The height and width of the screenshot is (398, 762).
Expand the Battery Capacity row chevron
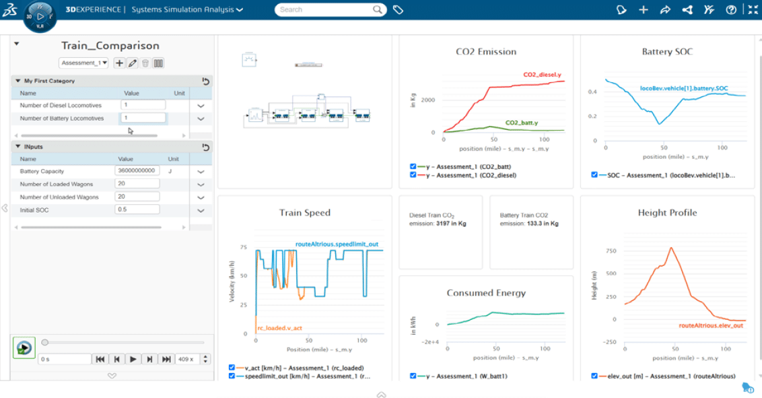(201, 171)
